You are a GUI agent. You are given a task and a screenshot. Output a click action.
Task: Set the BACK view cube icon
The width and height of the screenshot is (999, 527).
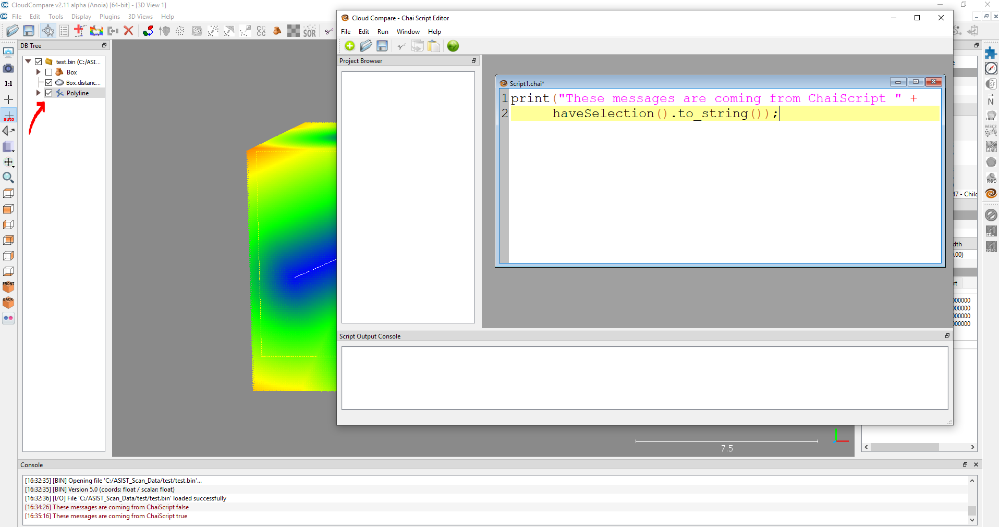coord(8,303)
